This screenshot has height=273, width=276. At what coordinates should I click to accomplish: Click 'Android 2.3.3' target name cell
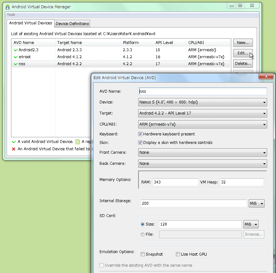tap(69, 50)
